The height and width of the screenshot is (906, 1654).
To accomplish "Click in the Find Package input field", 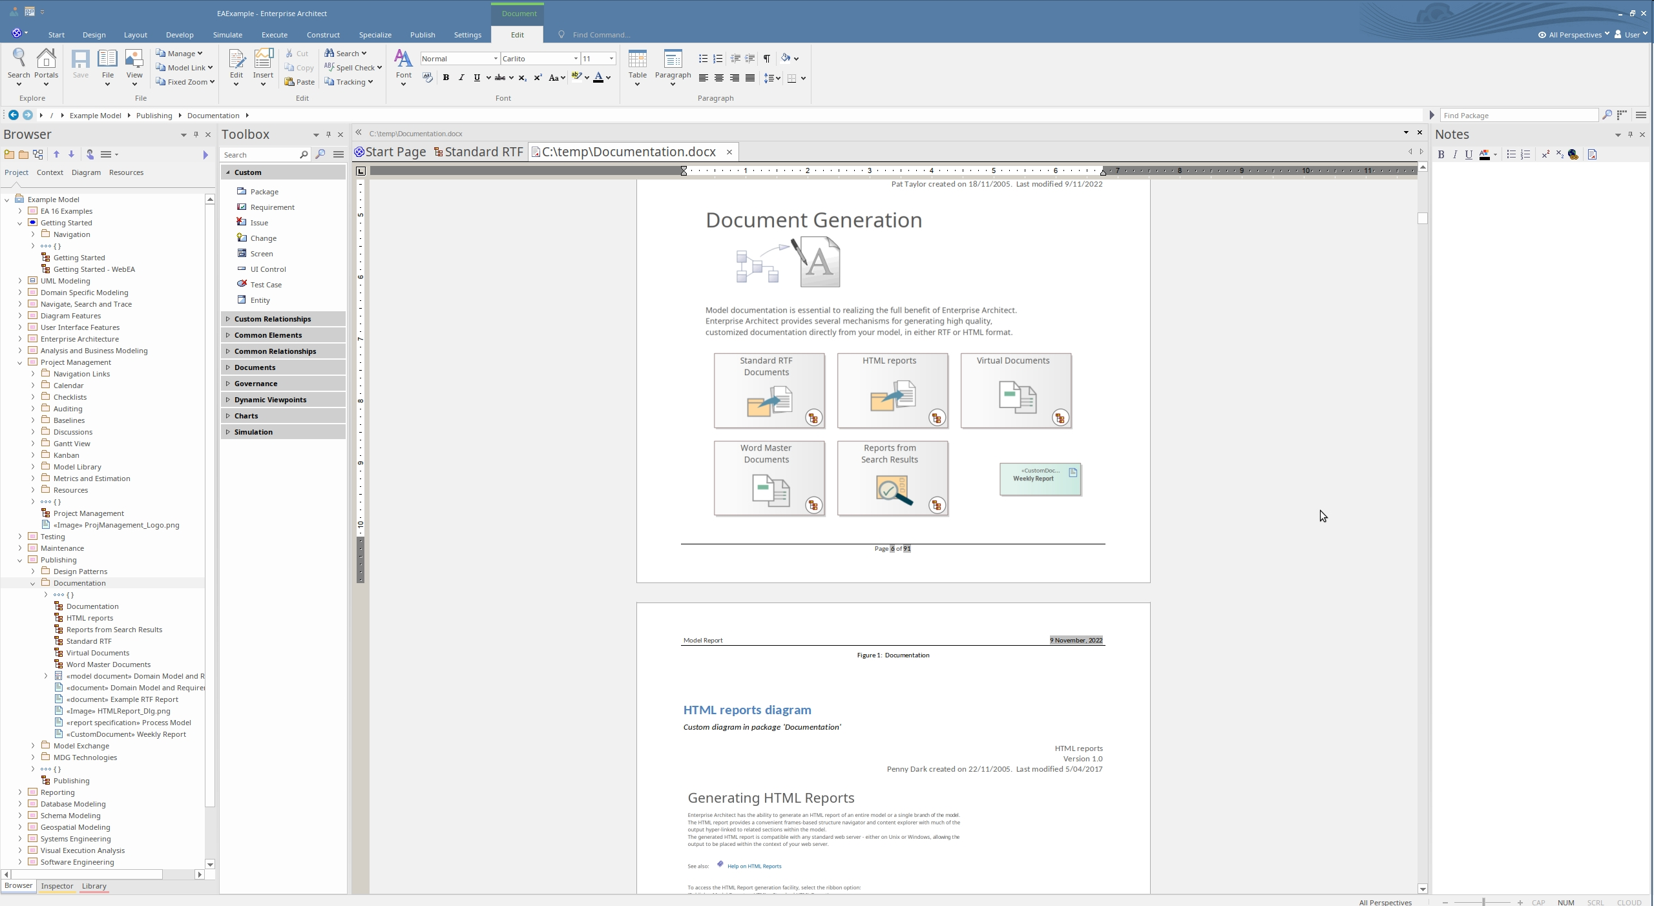I will (x=1518, y=115).
